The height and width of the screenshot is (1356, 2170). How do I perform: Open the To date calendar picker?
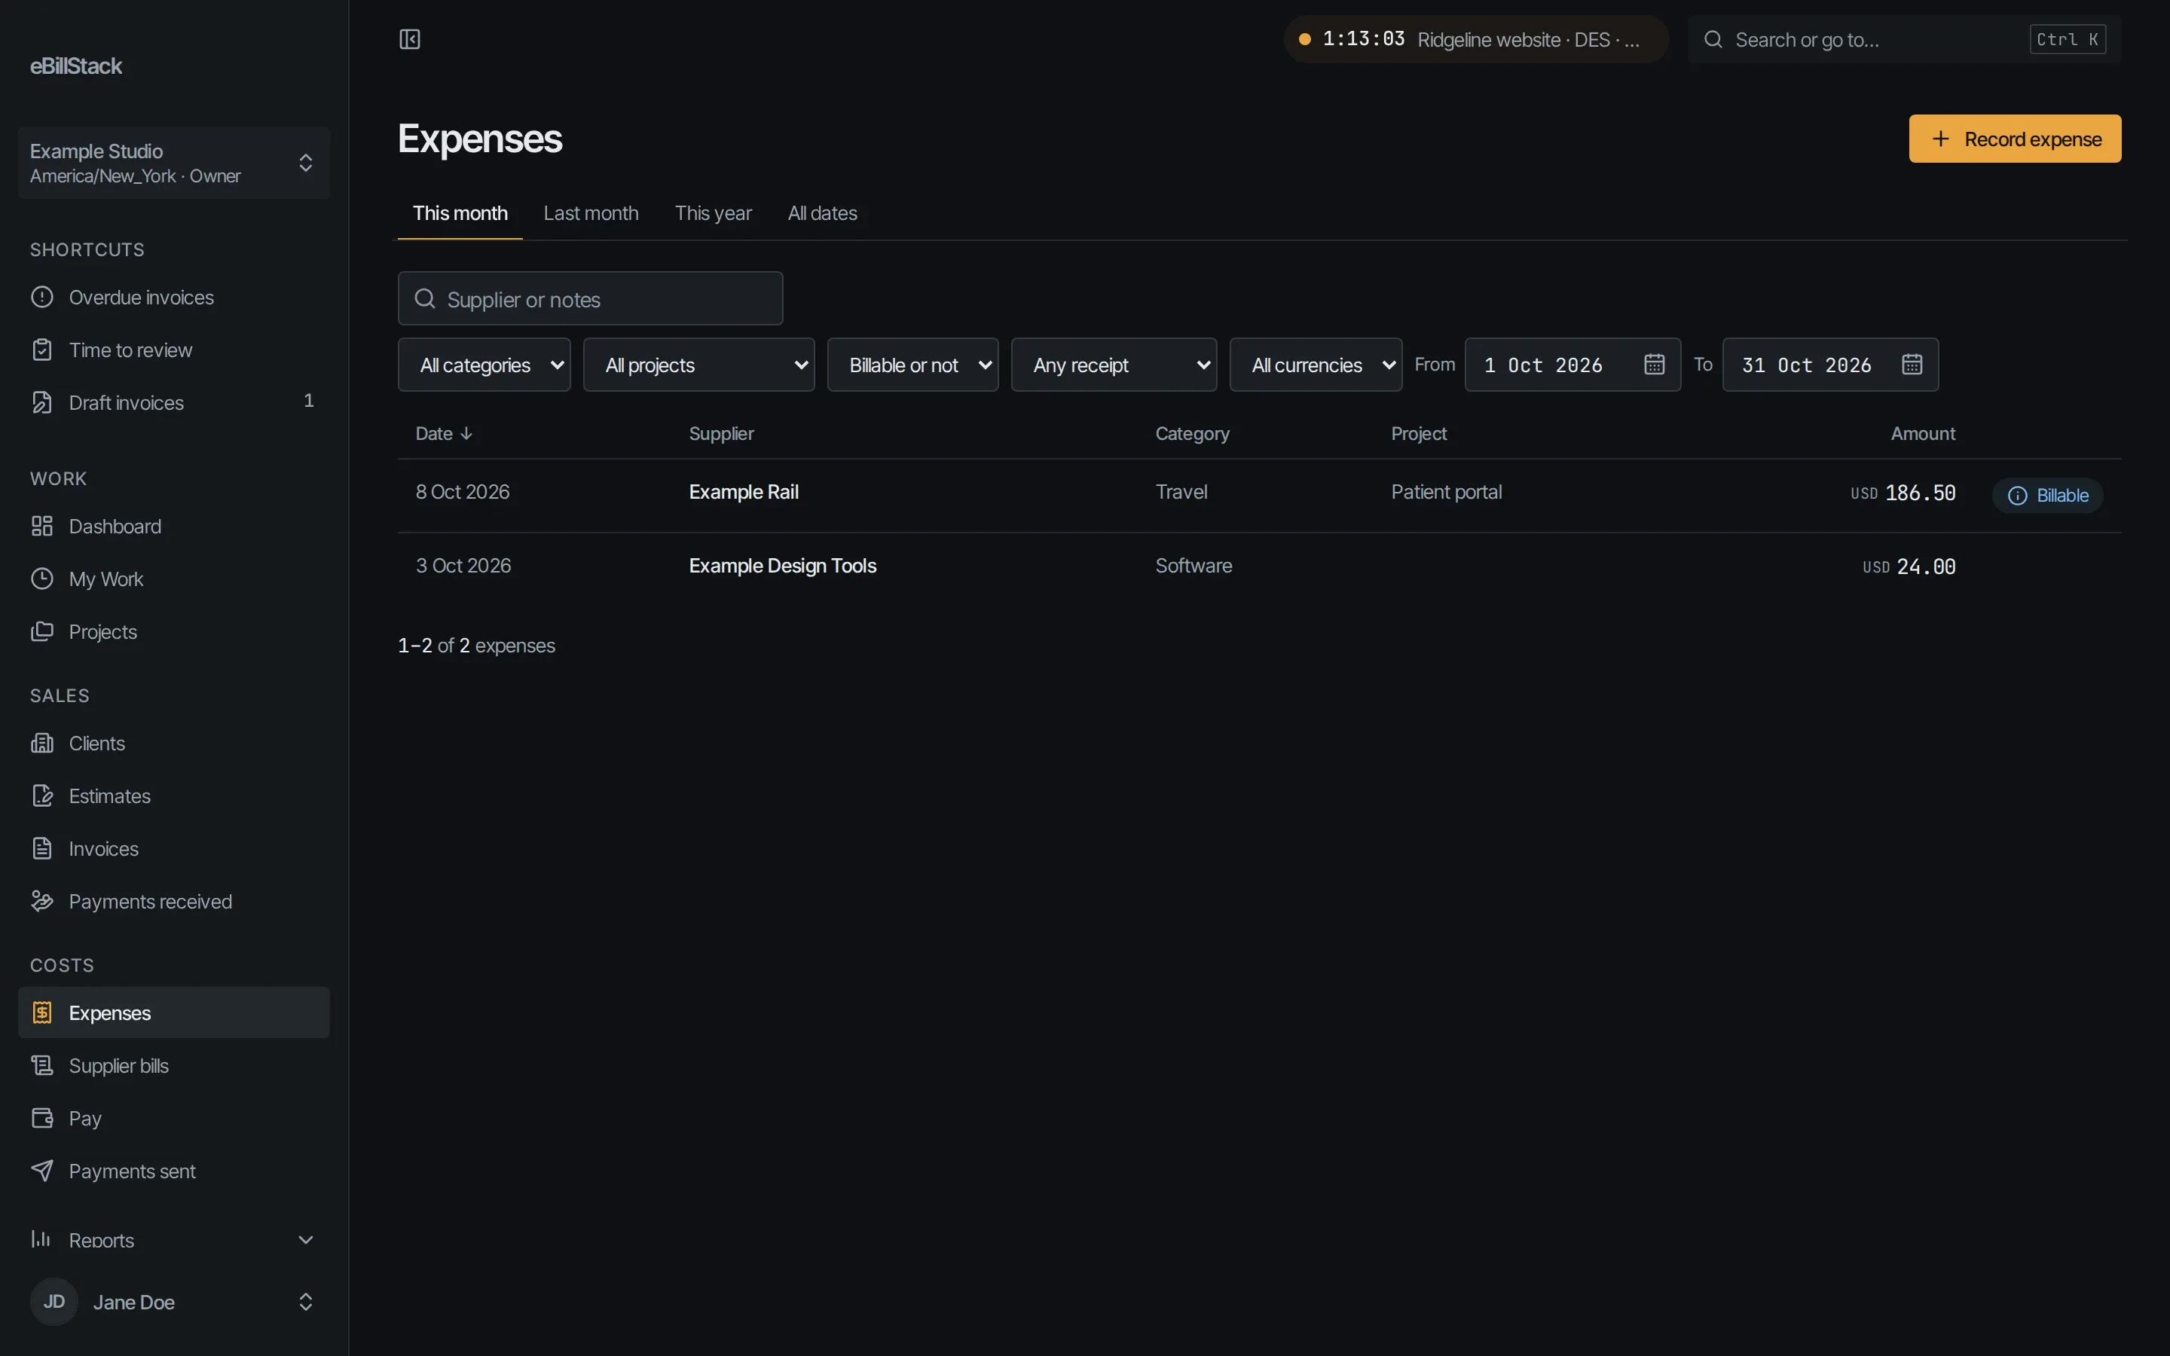pyautogui.click(x=1912, y=365)
